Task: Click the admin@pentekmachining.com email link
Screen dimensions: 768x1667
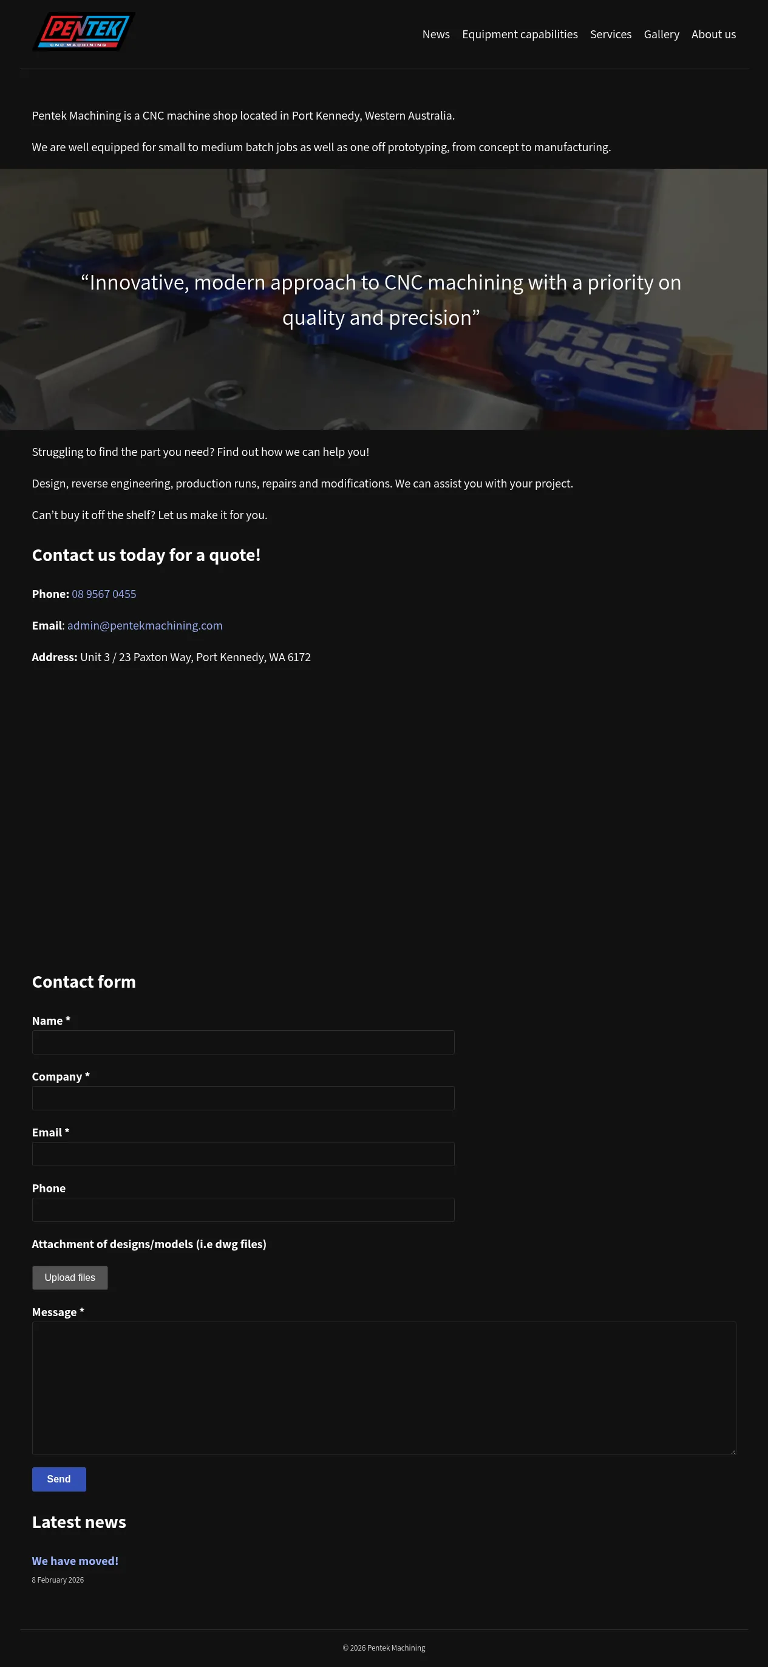Action: [145, 626]
